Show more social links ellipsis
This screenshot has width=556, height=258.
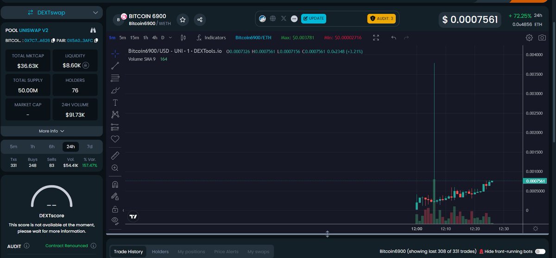click(x=294, y=18)
